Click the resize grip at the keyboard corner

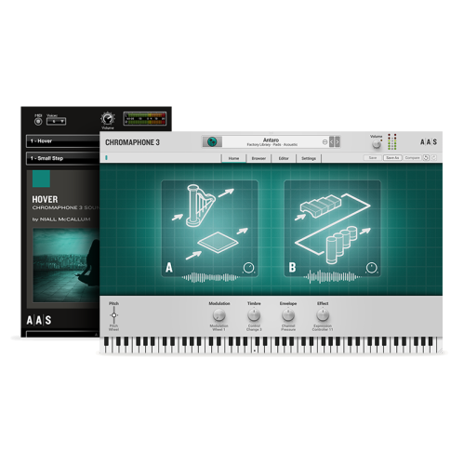(x=440, y=350)
